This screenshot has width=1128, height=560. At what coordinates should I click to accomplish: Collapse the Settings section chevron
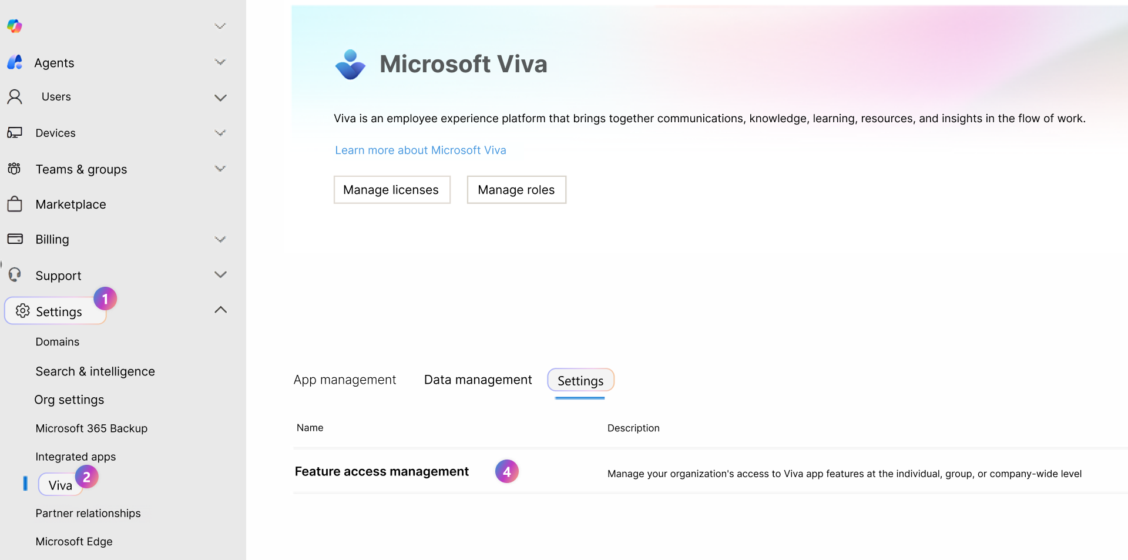(x=220, y=310)
